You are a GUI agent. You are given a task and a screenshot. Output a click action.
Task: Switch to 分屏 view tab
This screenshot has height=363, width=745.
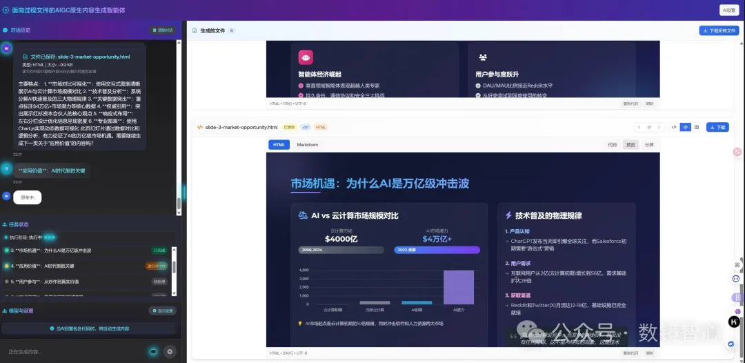649,144
